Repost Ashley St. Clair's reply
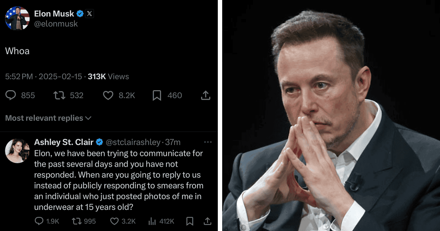440x231 pixels. click(77, 221)
